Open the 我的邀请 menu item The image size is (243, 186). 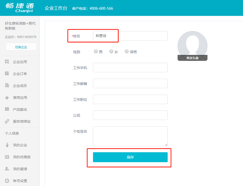pyautogui.click(x=20, y=169)
